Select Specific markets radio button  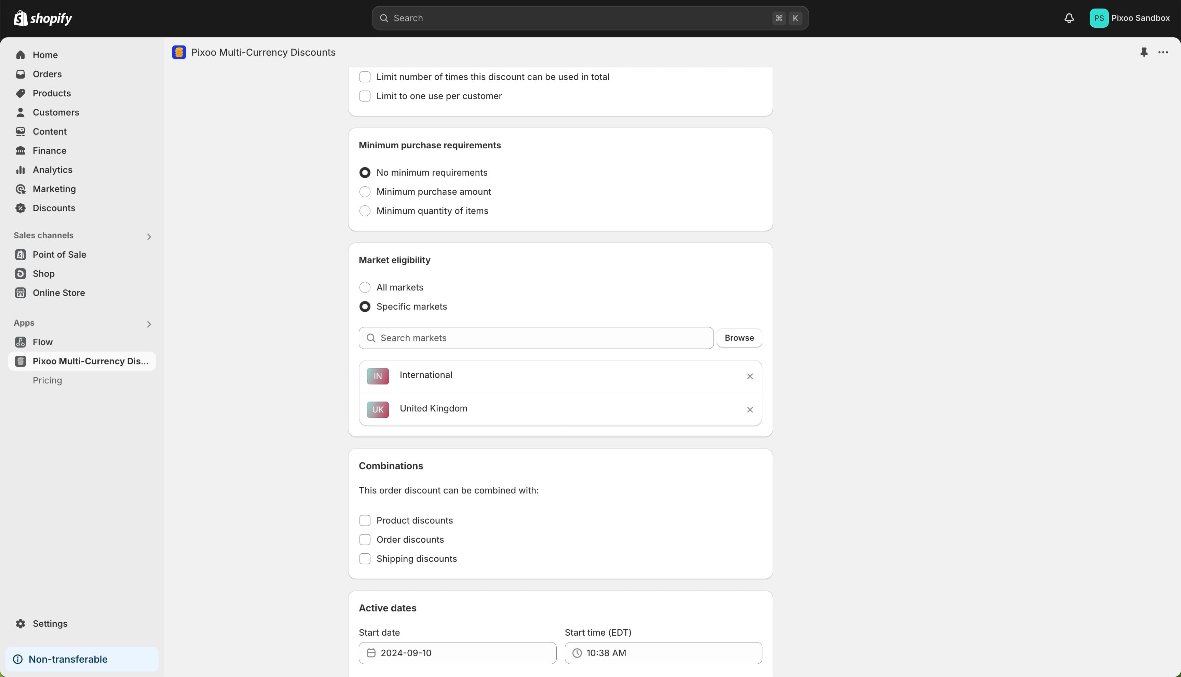[x=365, y=307]
